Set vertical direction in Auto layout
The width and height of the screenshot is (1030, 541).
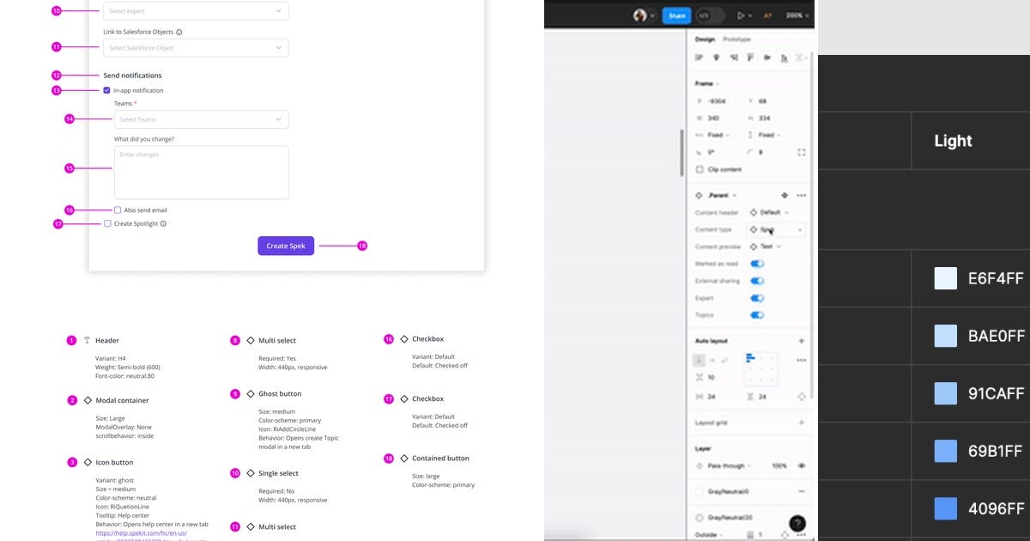699,361
